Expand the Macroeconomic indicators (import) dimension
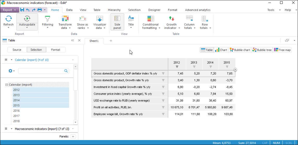Viewport: 298px width, 145px height. pyautogui.click(x=11, y=129)
